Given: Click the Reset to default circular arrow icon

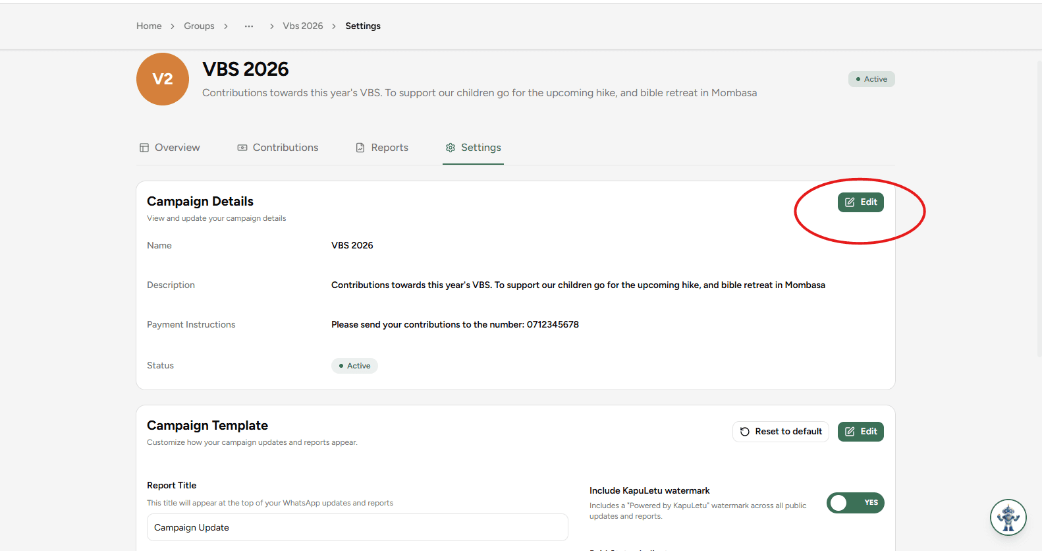Looking at the screenshot, I should coord(745,432).
